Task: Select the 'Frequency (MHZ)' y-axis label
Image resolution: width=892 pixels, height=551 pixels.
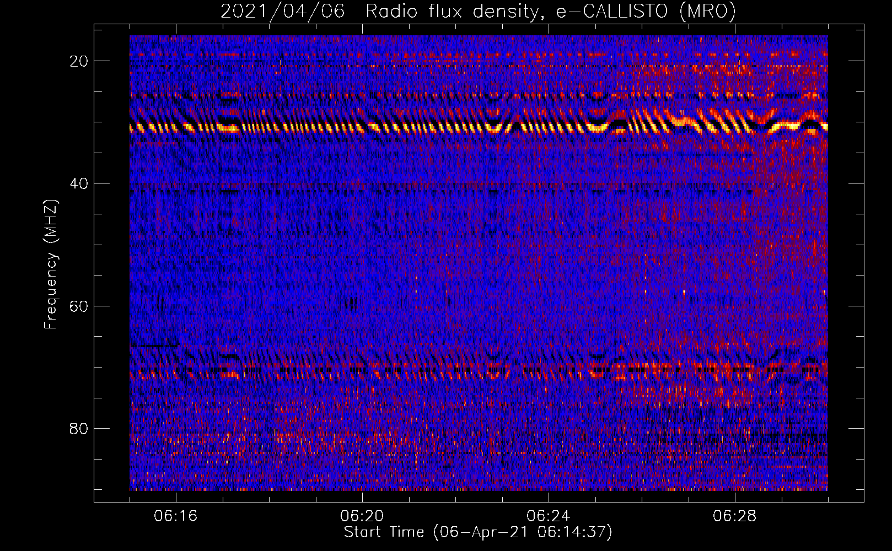Action: click(51, 264)
